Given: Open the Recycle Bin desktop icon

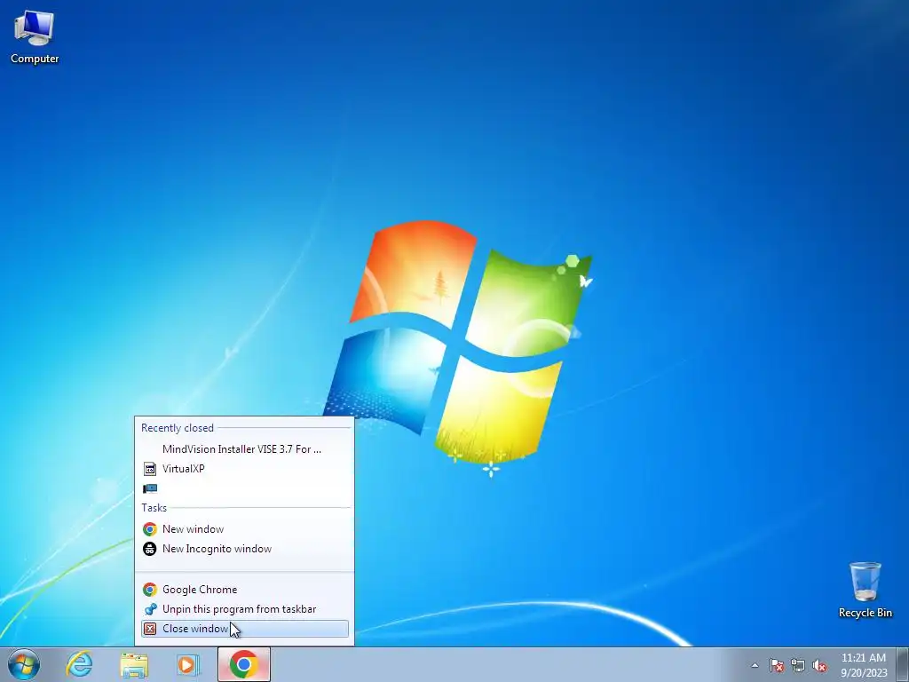Looking at the screenshot, I should click(865, 590).
